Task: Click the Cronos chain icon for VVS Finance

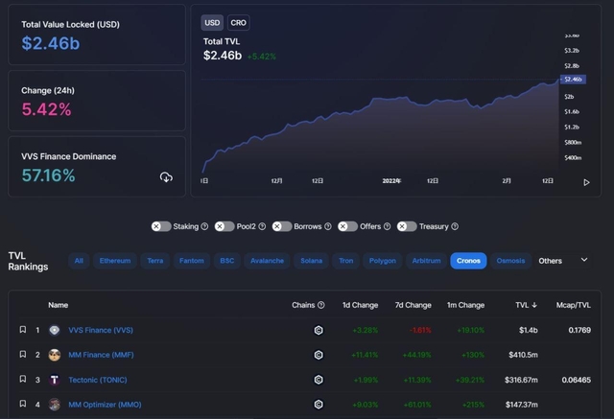Action: pyautogui.click(x=319, y=330)
